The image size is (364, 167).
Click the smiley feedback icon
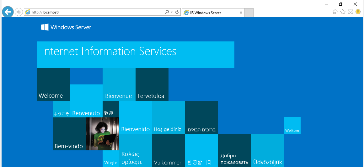point(358,12)
